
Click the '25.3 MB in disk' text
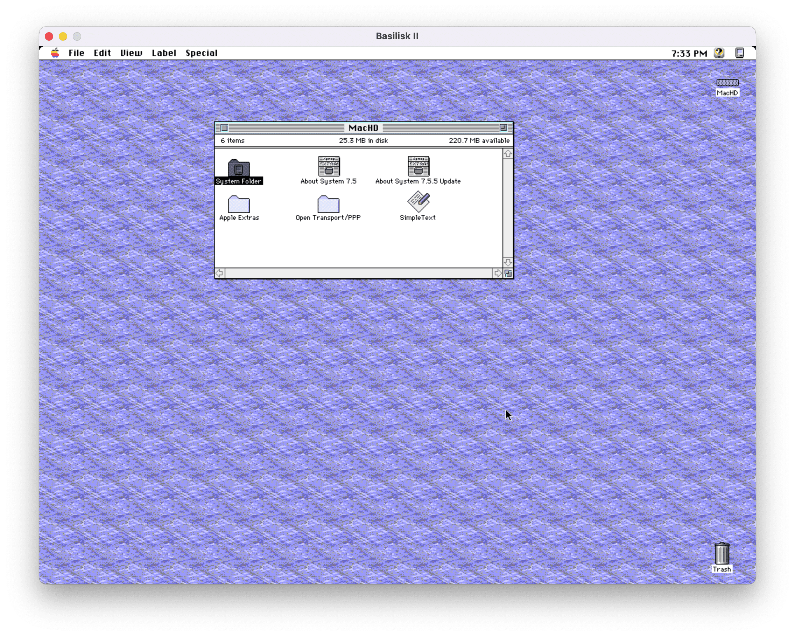[x=364, y=141]
